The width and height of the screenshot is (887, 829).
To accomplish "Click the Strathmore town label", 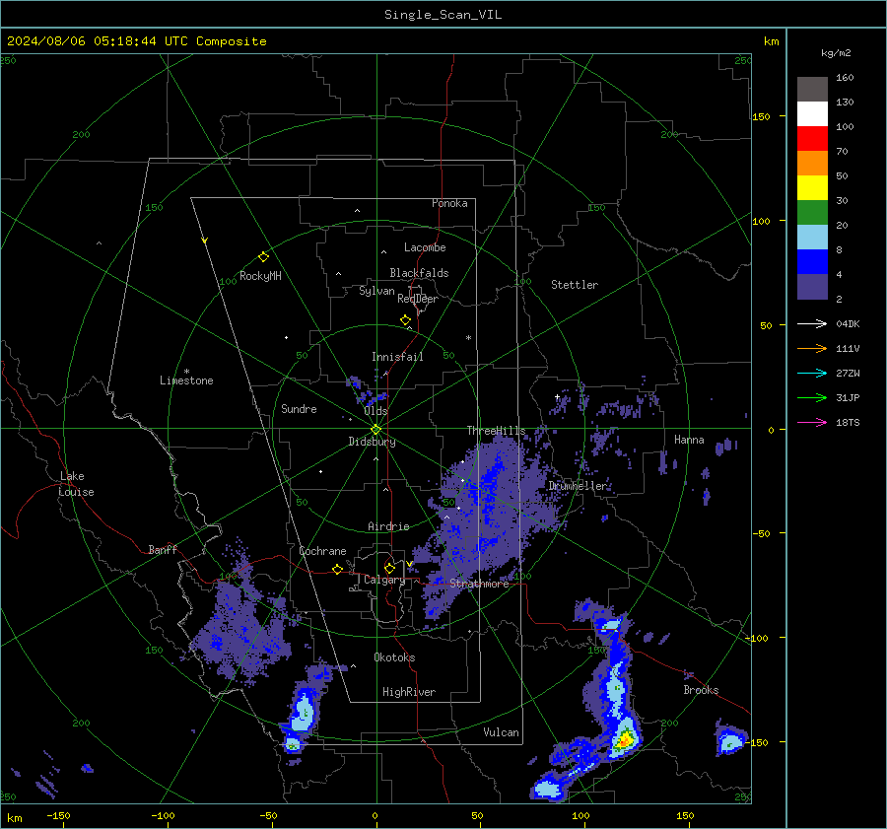I will click(x=479, y=584).
